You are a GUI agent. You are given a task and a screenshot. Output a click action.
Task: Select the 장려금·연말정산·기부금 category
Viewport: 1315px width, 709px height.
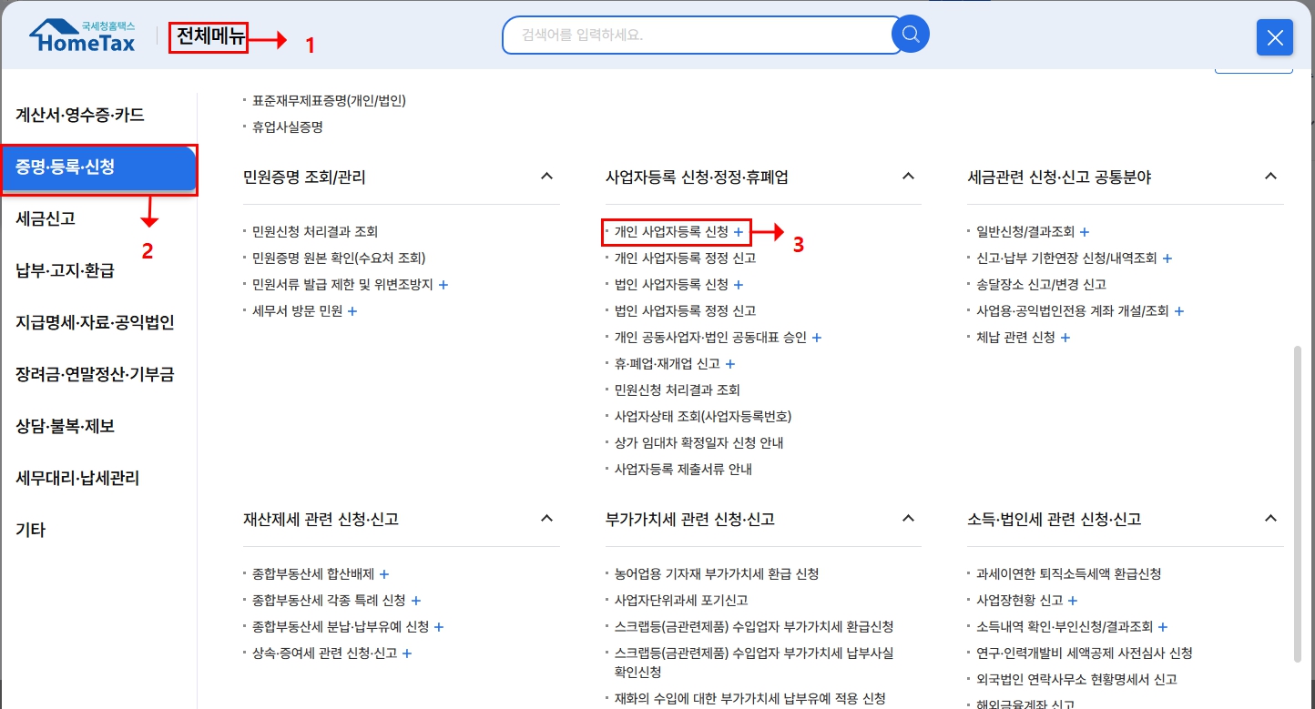tap(93, 373)
